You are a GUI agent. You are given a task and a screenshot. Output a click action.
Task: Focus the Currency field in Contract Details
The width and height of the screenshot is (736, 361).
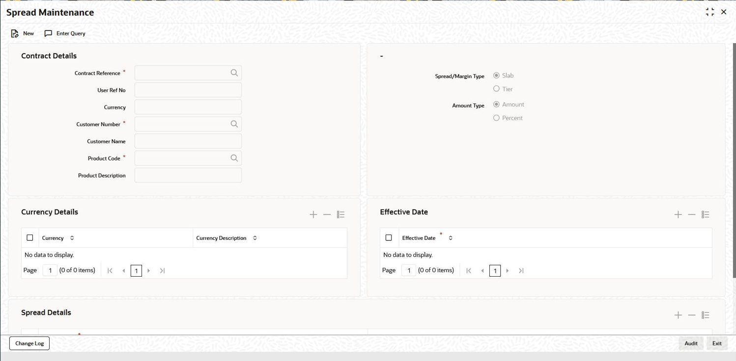(x=188, y=107)
